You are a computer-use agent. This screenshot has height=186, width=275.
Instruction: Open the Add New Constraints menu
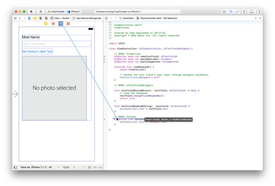click(100, 167)
